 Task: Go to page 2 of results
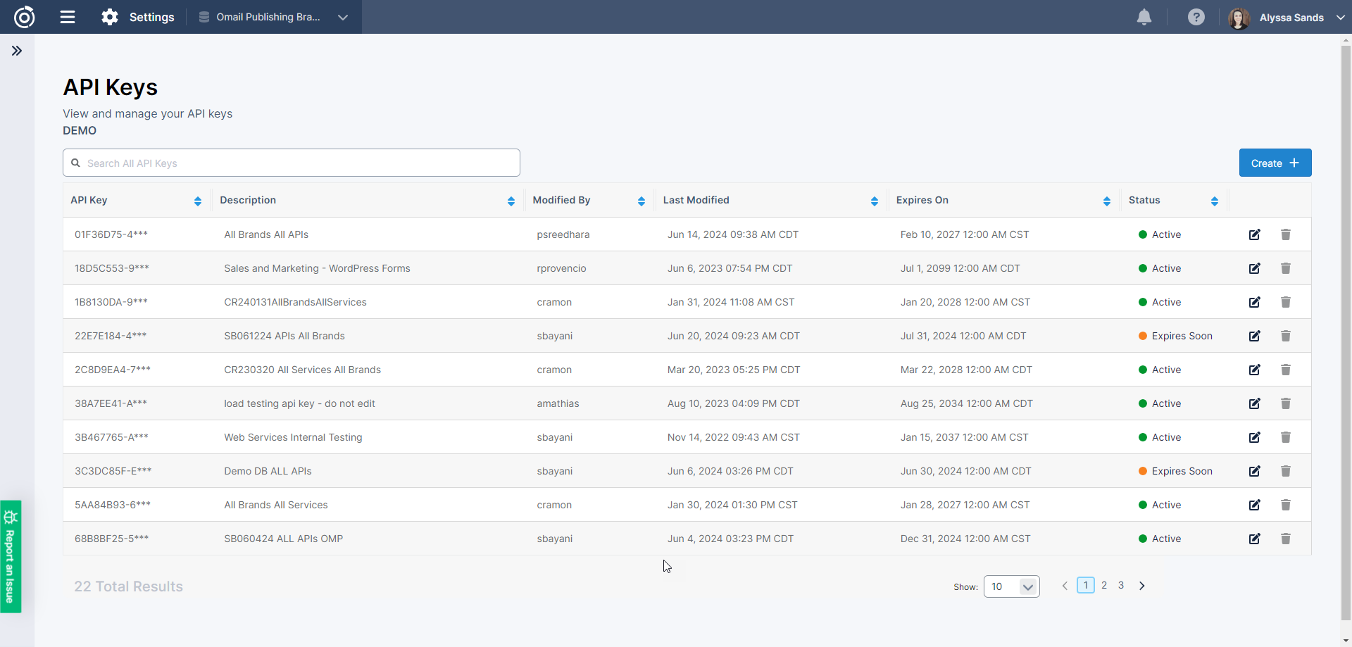pyautogui.click(x=1104, y=585)
